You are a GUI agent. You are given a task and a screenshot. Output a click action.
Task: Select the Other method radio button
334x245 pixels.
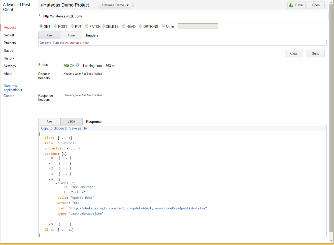(x=163, y=26)
